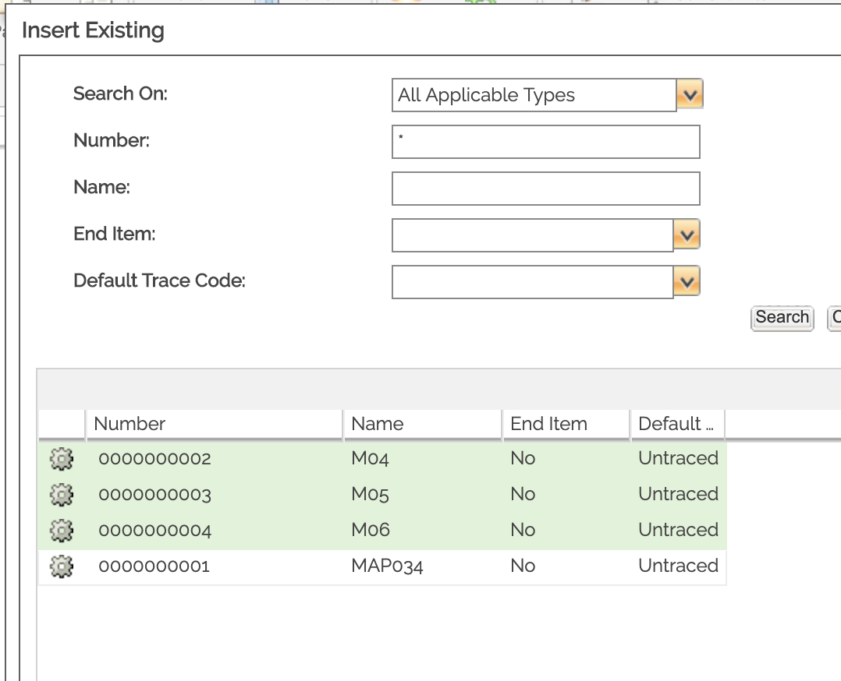
Task: Click part number 0000000001
Action: (x=154, y=566)
